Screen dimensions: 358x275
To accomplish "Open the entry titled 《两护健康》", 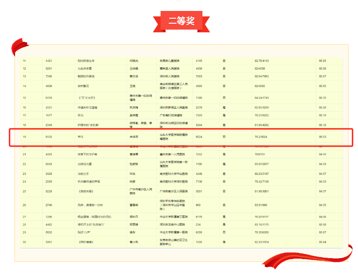I will [86, 242].
